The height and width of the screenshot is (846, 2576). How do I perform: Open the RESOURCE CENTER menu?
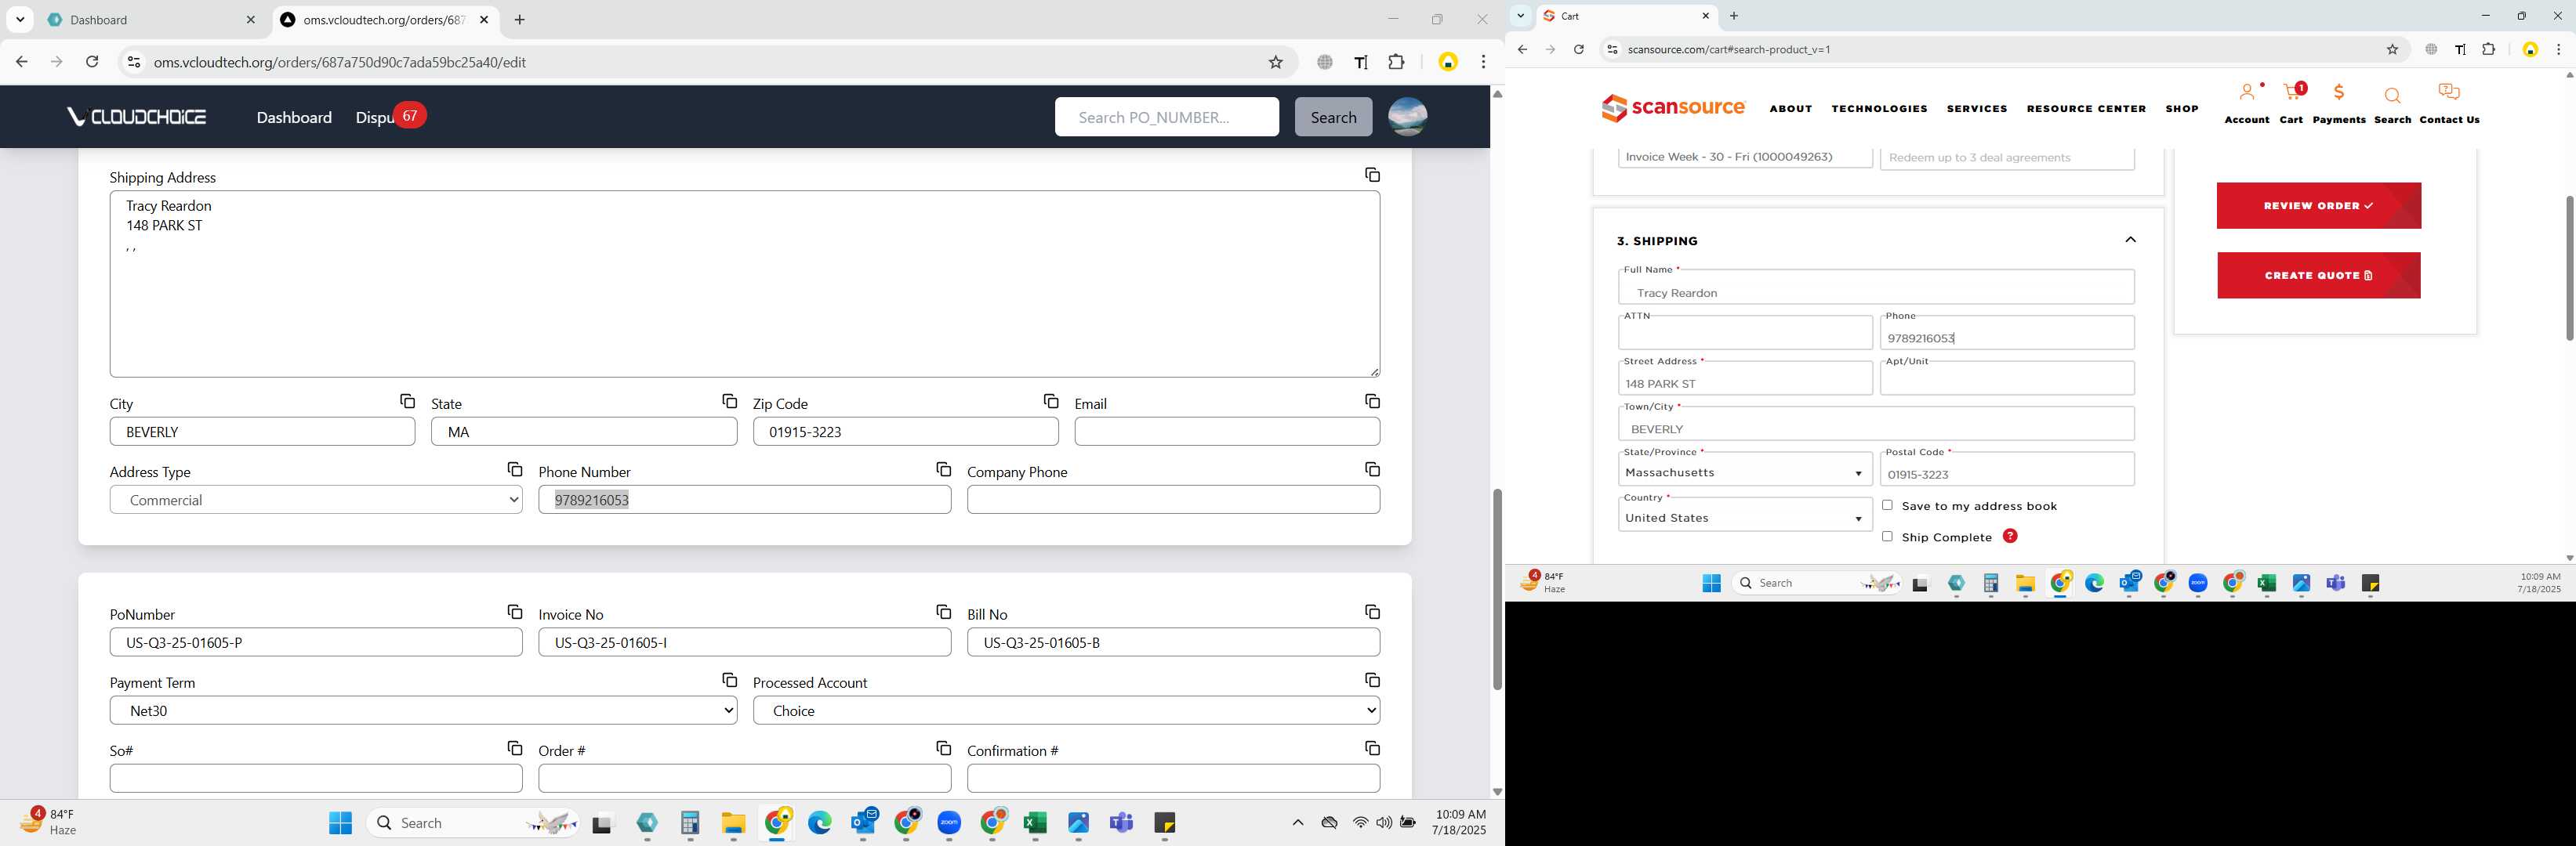point(2086,109)
